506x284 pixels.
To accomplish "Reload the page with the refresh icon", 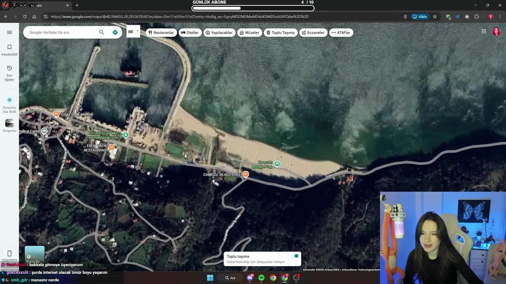I will point(25,17).
